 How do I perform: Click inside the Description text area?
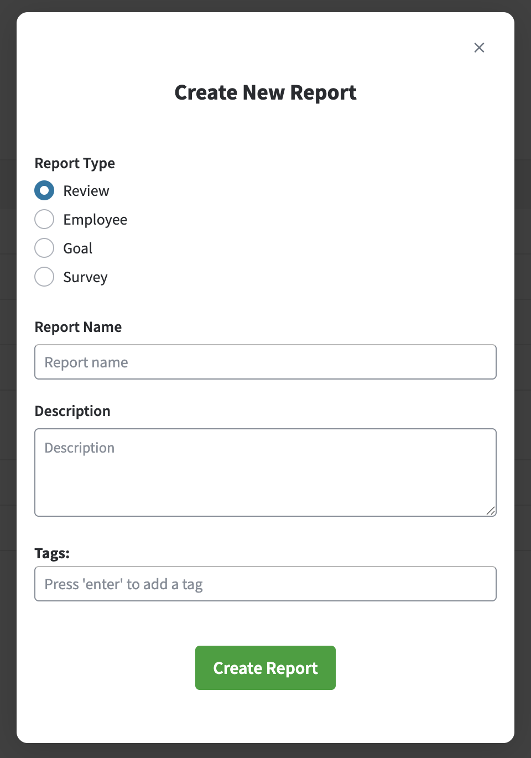point(265,472)
